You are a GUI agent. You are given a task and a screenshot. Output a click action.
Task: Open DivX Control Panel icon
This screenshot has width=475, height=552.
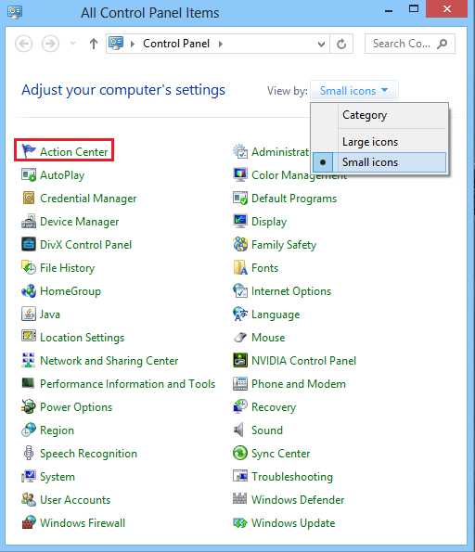click(28, 244)
